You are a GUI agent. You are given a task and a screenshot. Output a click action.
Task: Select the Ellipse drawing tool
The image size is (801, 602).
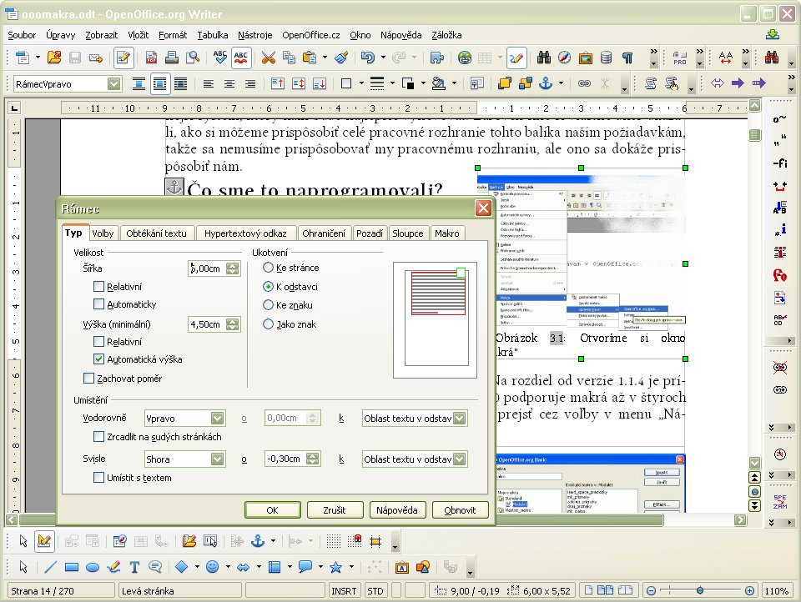pos(93,567)
